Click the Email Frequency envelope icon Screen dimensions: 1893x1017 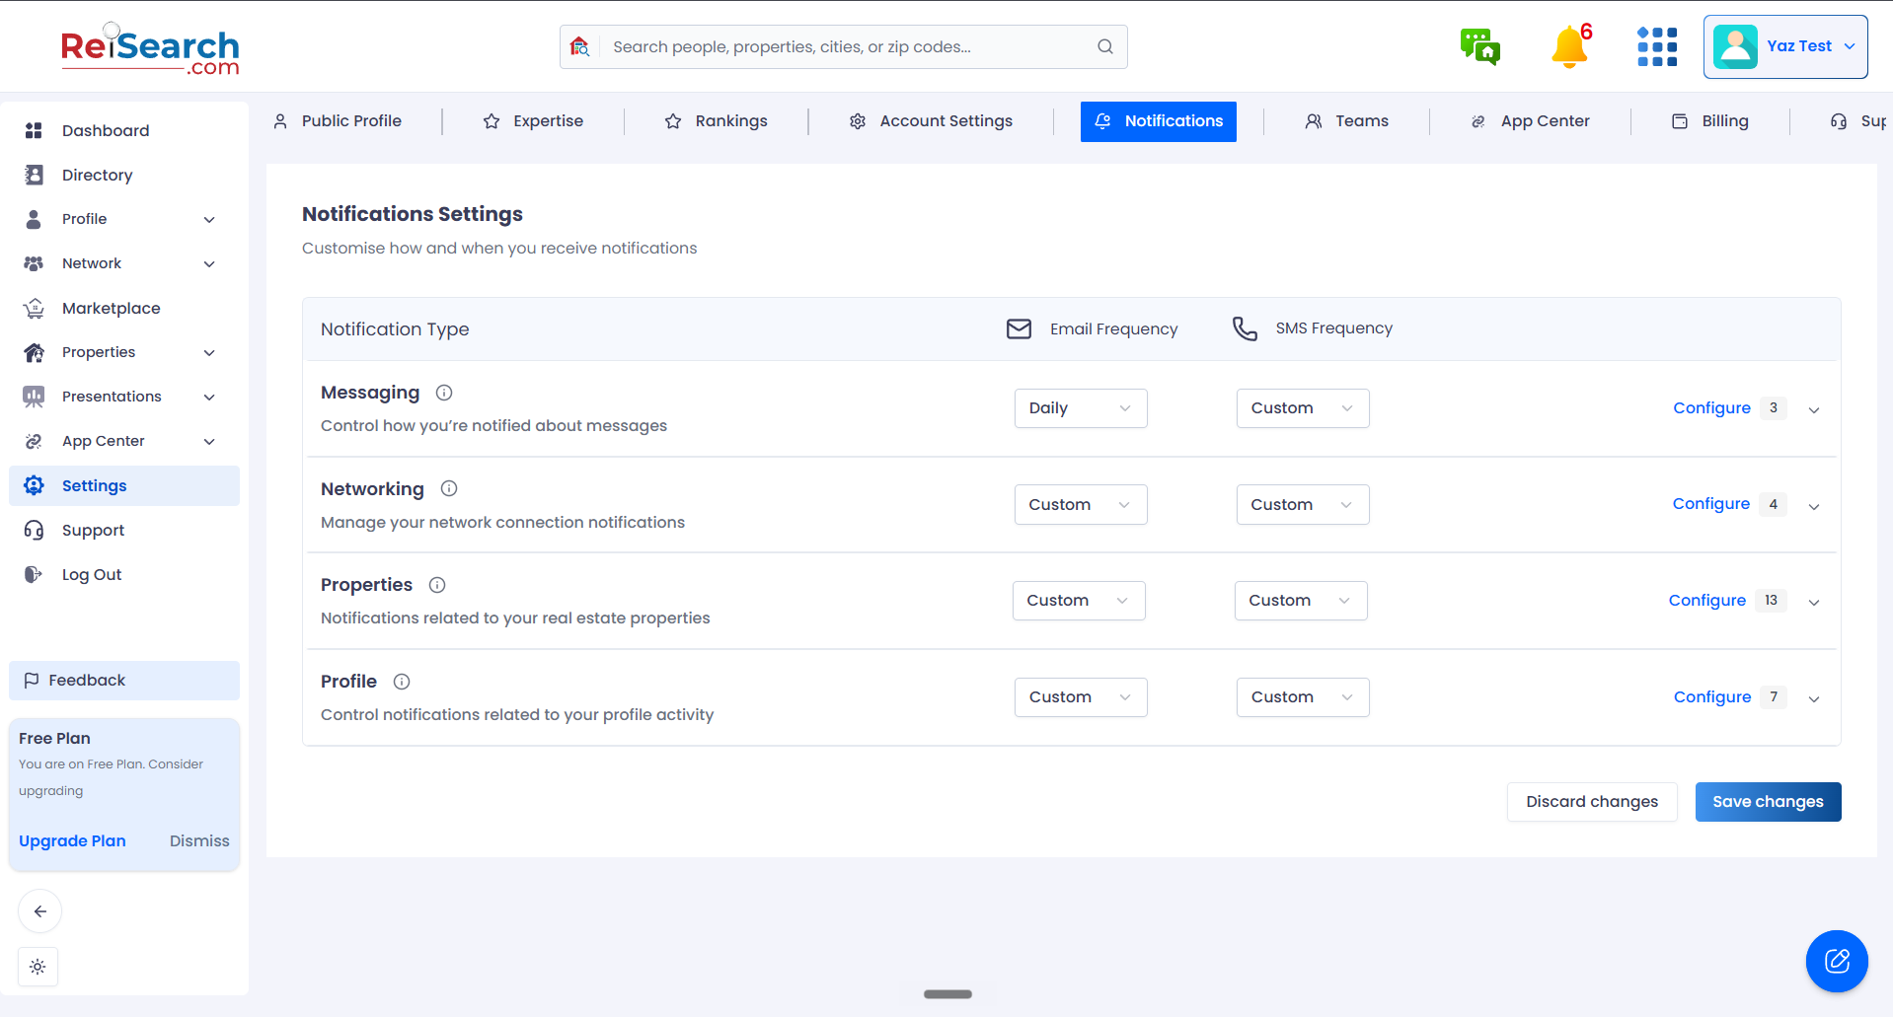click(x=1019, y=328)
